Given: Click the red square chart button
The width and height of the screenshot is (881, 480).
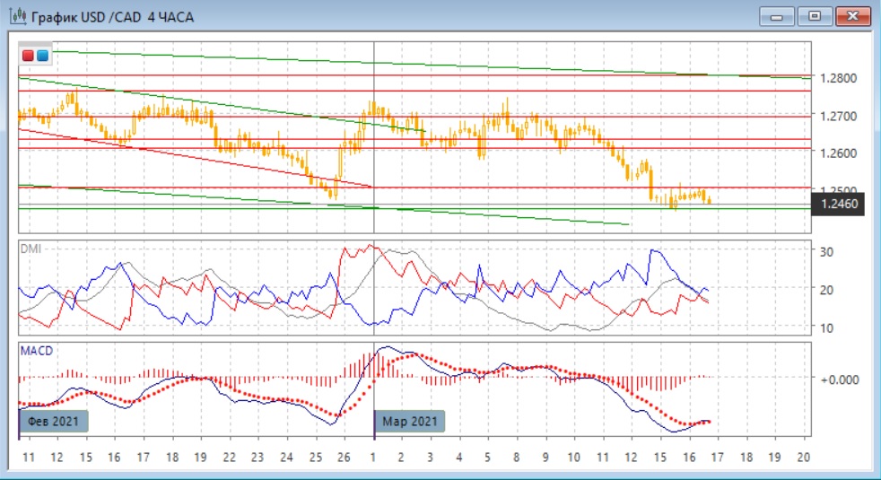Looking at the screenshot, I should click(x=28, y=56).
